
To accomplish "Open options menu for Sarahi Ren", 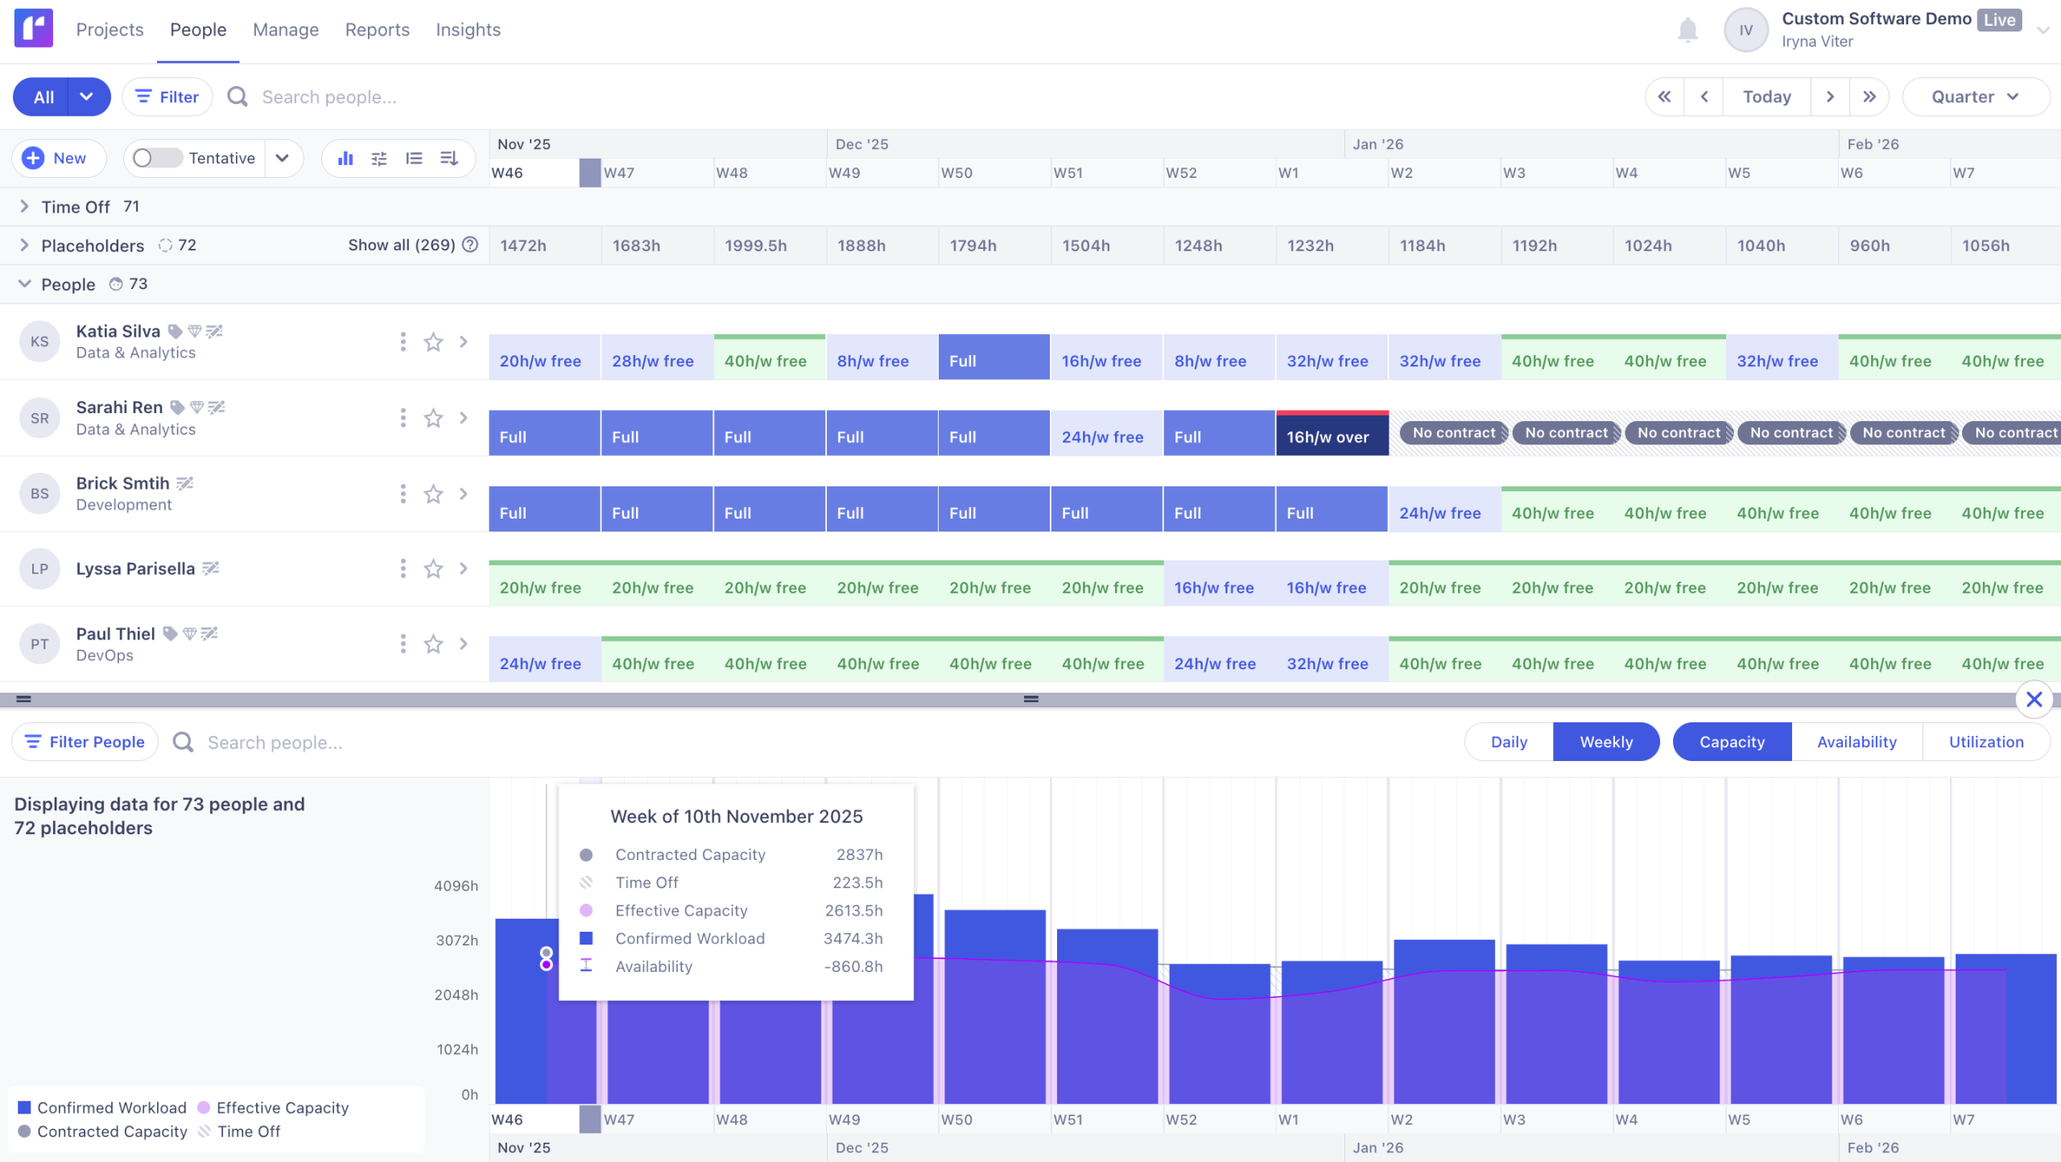I will click(x=403, y=418).
